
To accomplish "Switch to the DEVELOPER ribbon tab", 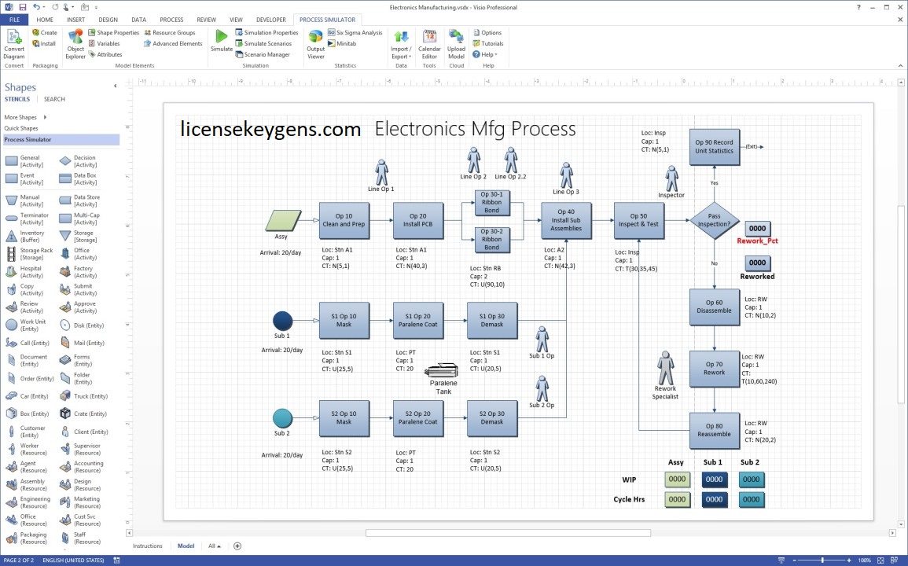I will (x=271, y=20).
